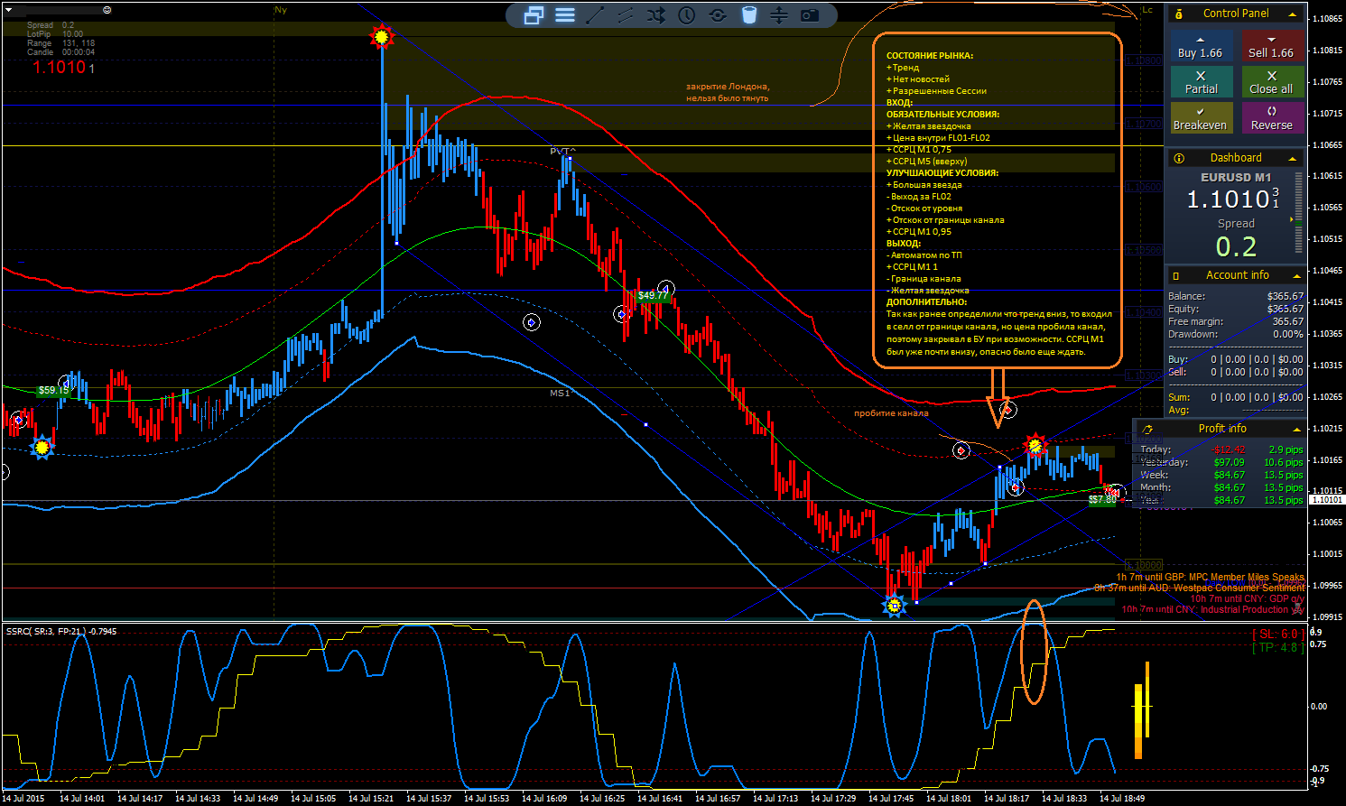Click the Yesterday profit $97.09 value
Viewport: 1346px width, 806px height.
(1230, 462)
